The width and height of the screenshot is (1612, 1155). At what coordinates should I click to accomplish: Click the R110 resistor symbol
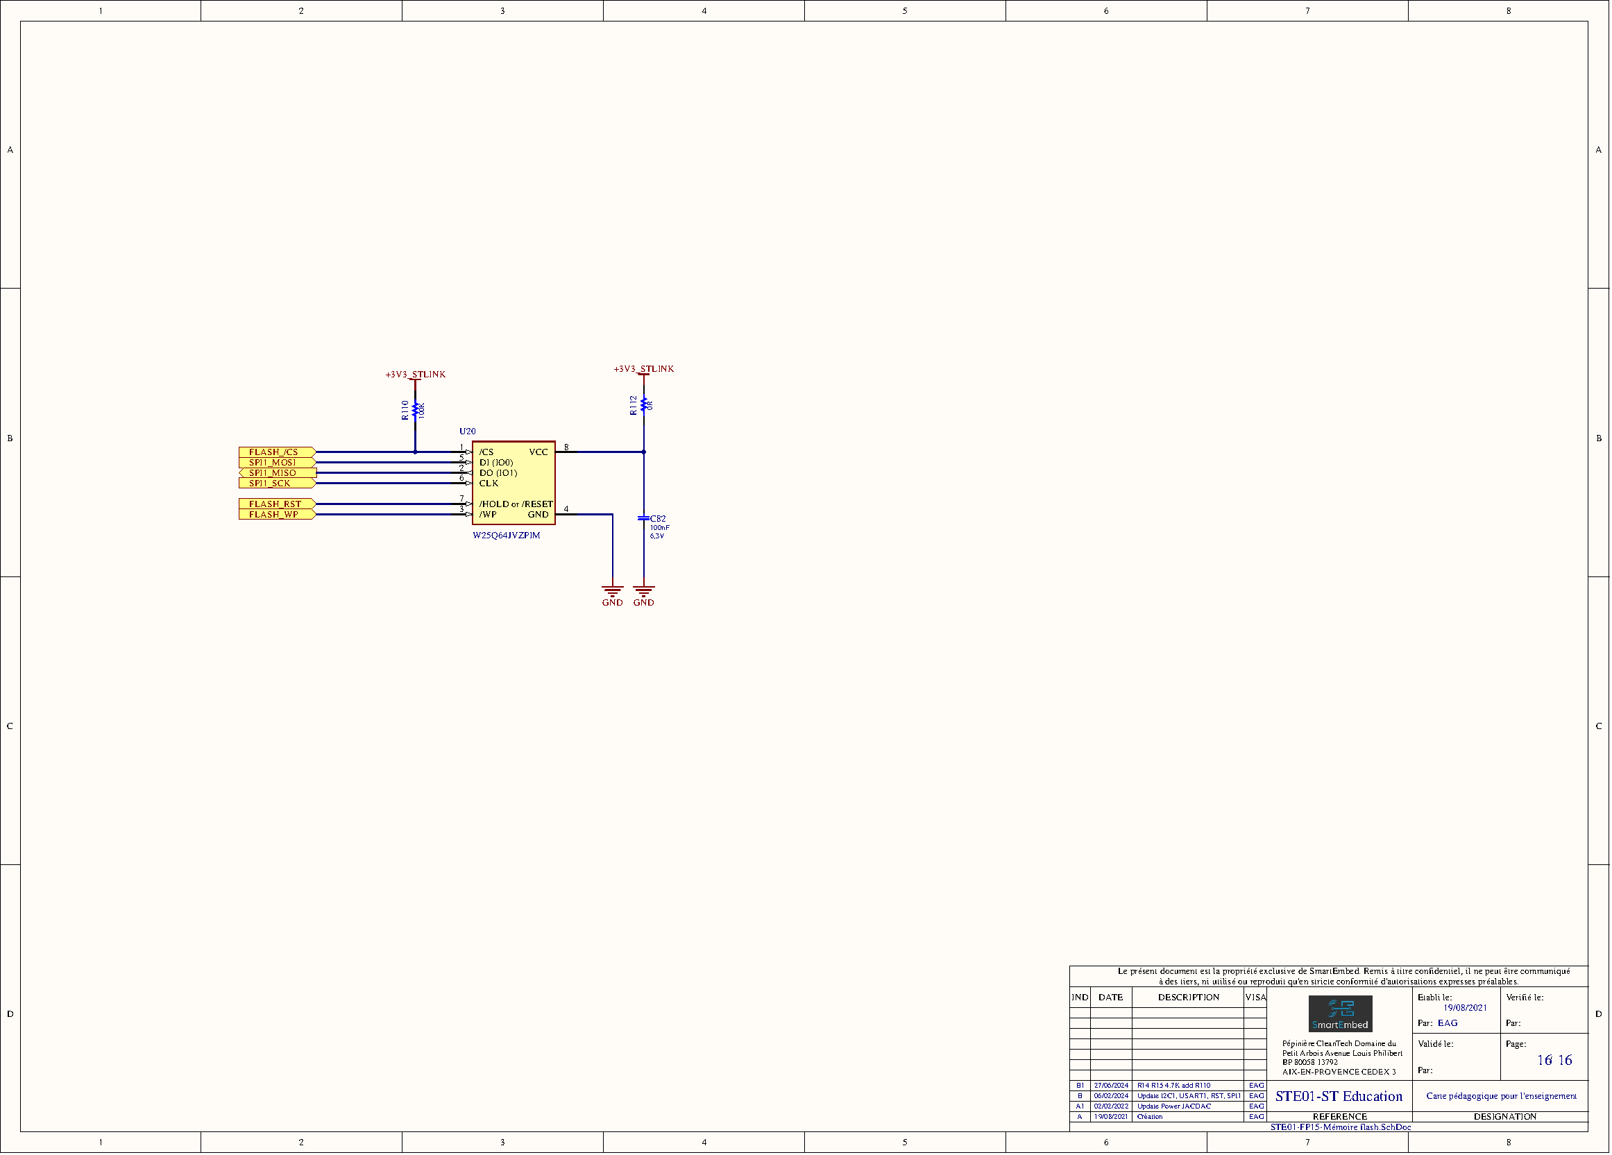click(x=416, y=411)
